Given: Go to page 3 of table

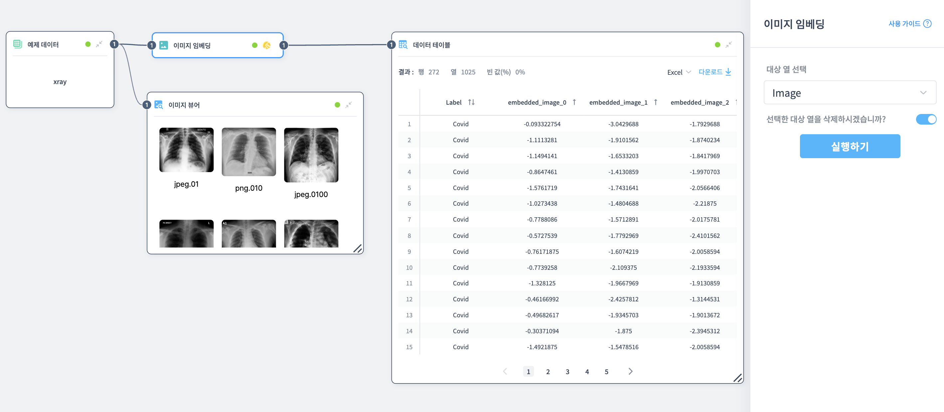Looking at the screenshot, I should tap(567, 372).
